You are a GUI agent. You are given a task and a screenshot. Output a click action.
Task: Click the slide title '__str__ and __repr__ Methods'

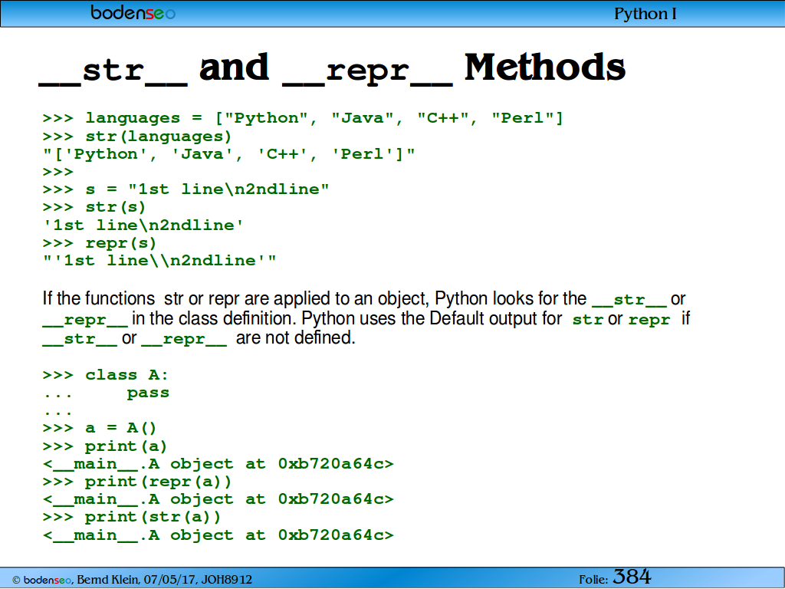[x=332, y=69]
